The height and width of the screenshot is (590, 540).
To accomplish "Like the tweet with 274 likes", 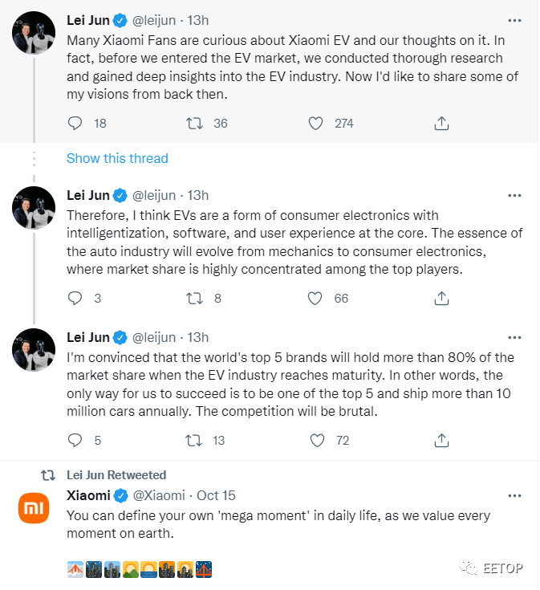I will tap(315, 124).
